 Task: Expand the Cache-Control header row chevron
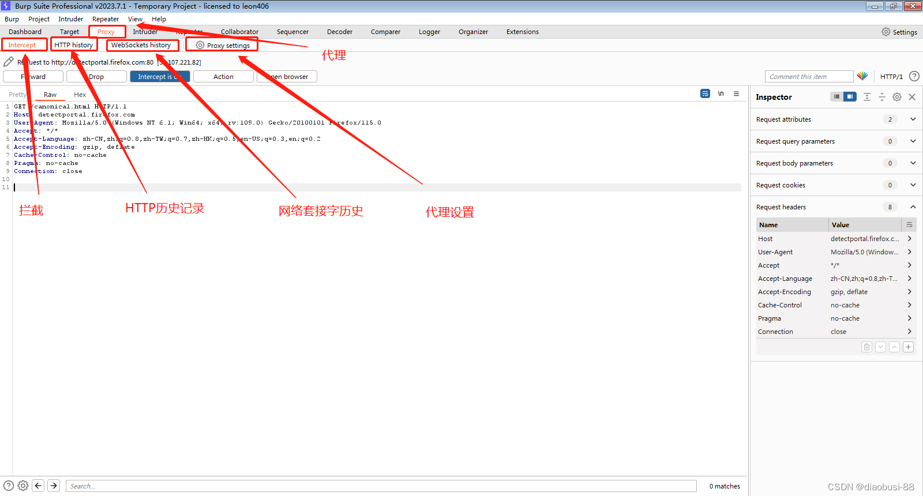[x=910, y=305]
